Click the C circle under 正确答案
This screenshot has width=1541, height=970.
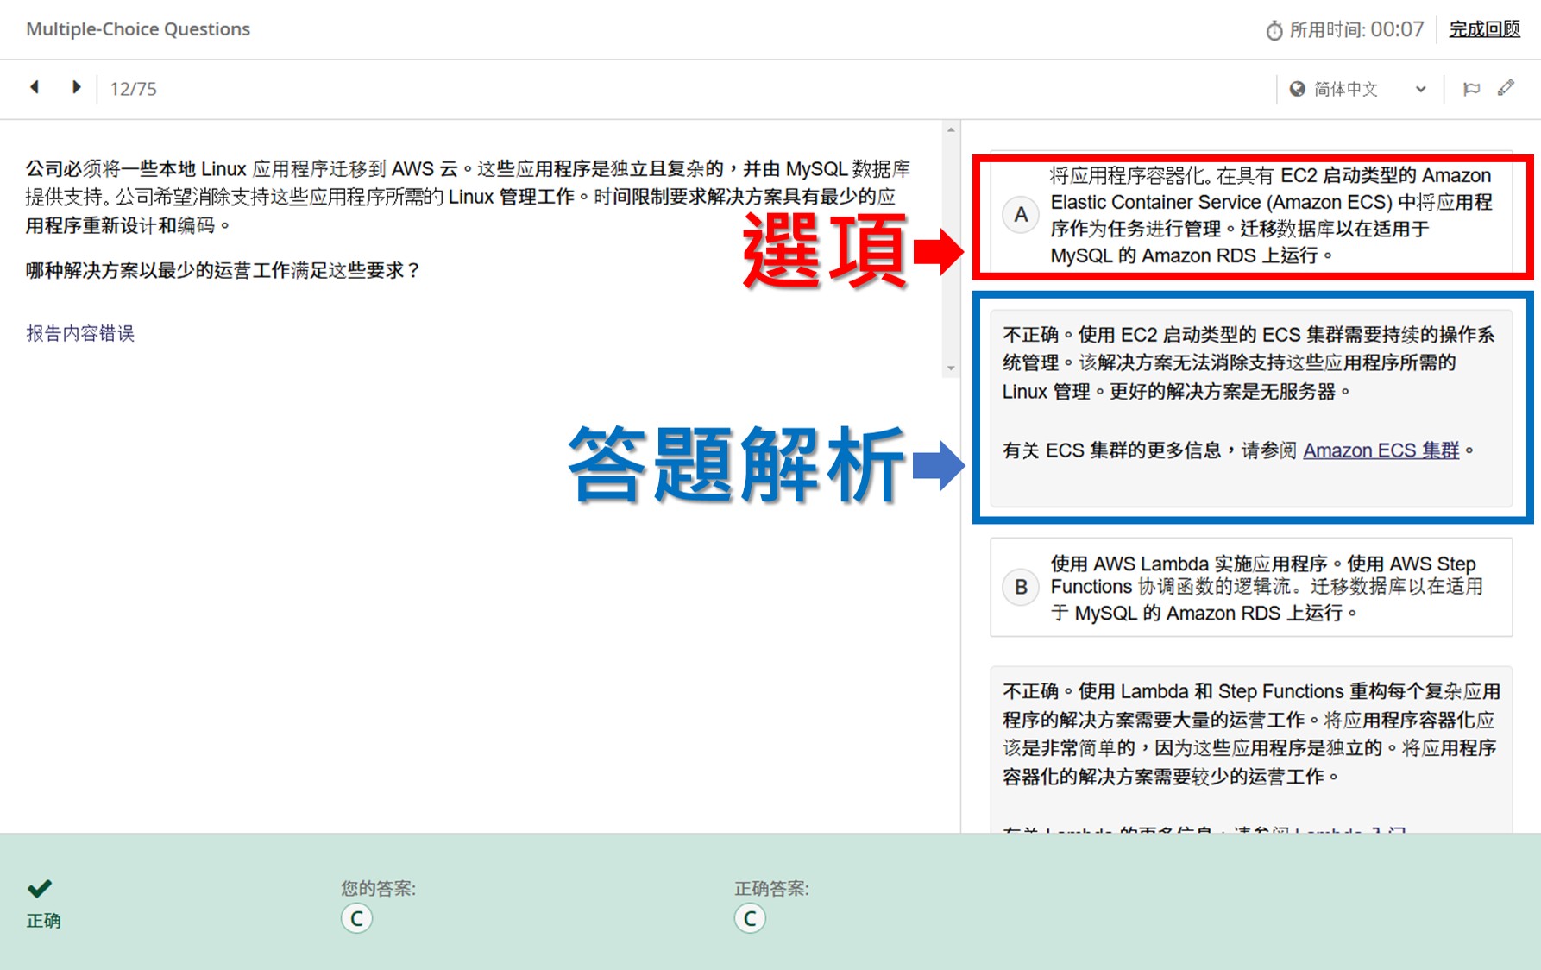point(750,919)
